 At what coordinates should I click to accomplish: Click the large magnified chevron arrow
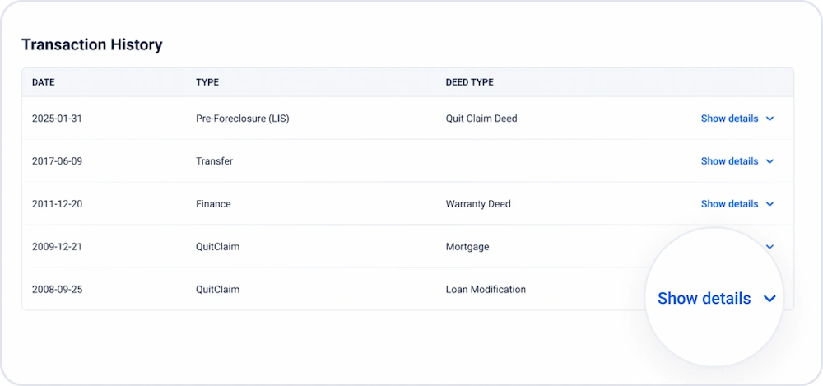click(770, 299)
